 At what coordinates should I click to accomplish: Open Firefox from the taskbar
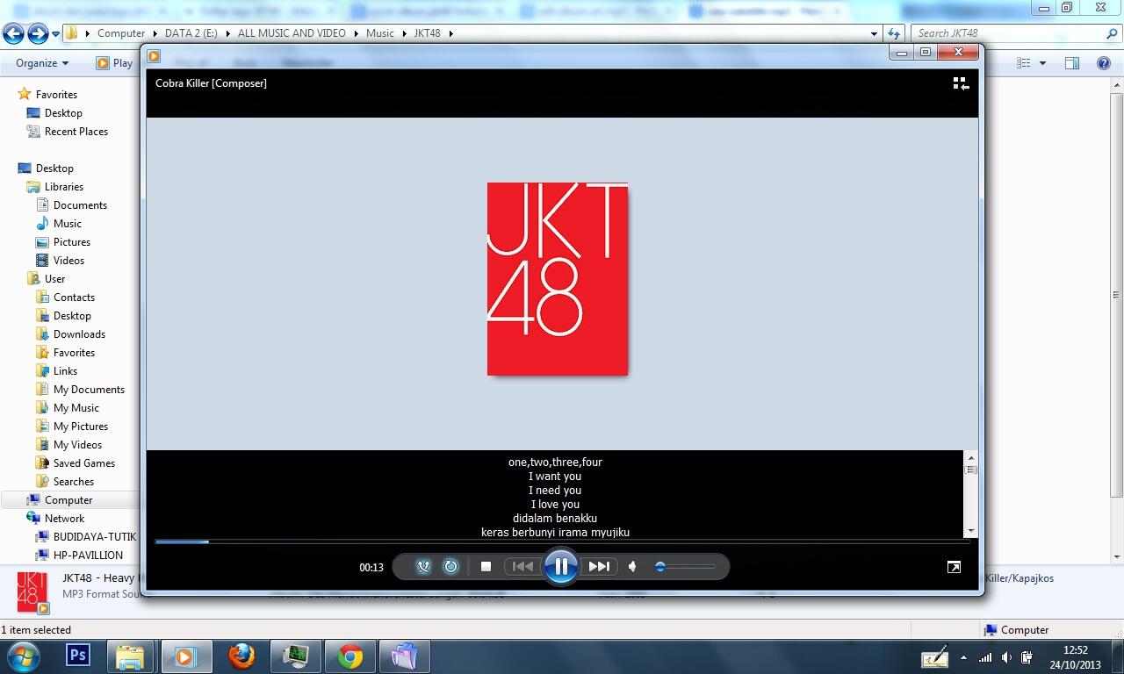[x=241, y=656]
